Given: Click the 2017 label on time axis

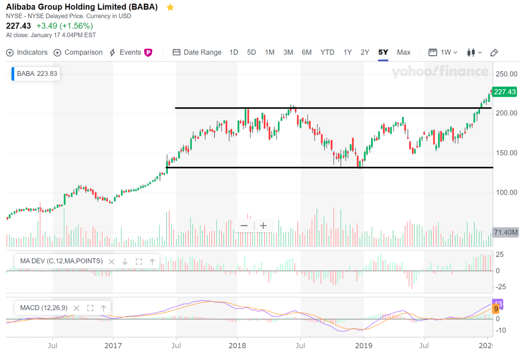Looking at the screenshot, I should tap(113, 346).
